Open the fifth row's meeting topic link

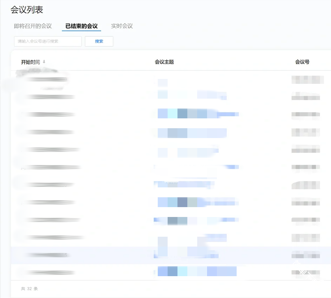[188, 151]
